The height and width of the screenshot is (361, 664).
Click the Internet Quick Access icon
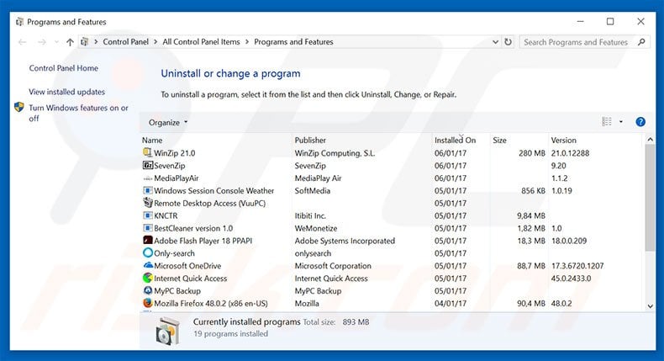tap(147, 278)
